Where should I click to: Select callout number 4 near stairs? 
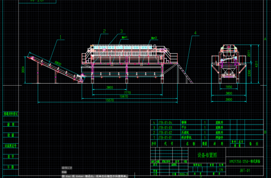(x=195, y=33)
